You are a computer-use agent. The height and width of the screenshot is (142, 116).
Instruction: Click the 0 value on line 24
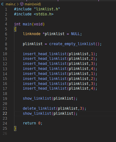[x=39, y=123]
